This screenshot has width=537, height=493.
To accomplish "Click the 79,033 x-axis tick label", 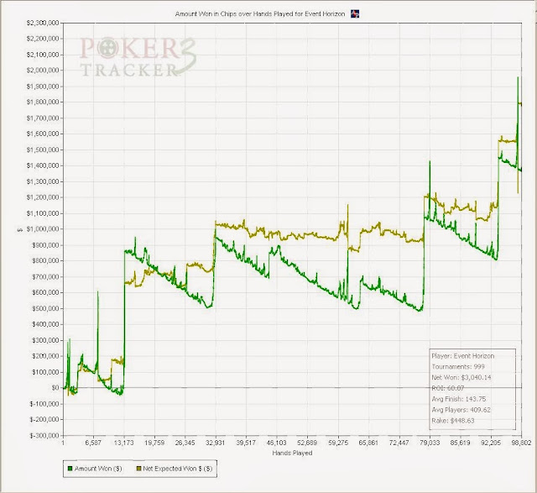I will pyautogui.click(x=430, y=443).
